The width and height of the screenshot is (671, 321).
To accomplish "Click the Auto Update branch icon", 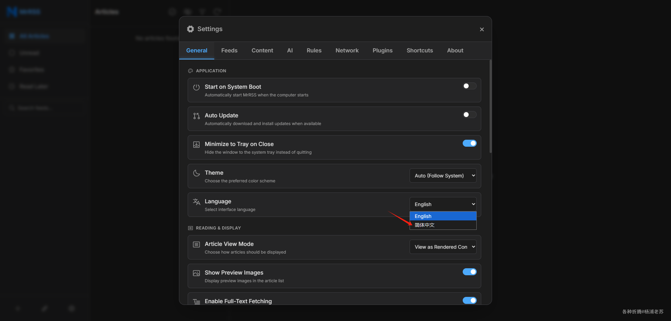I will coord(196,116).
